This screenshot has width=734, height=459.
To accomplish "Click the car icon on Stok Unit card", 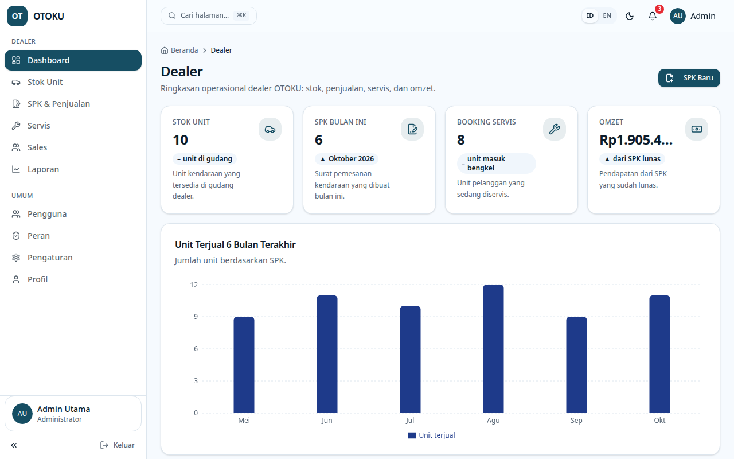I will pos(270,129).
